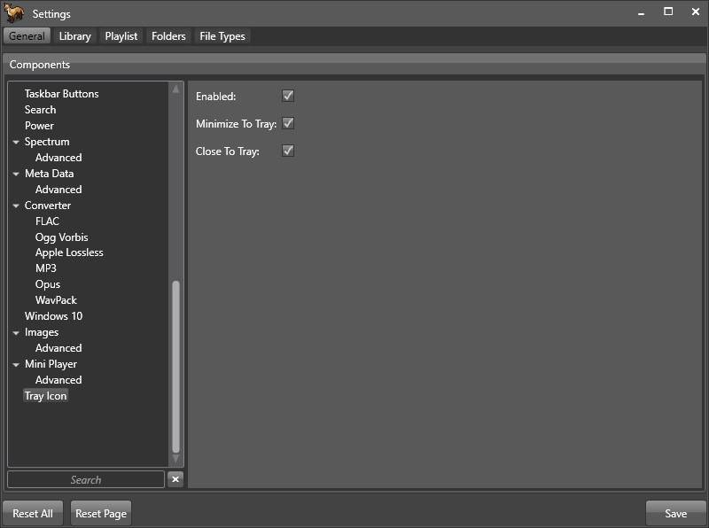
Task: Click the horse app icon in title bar
Action: click(x=14, y=13)
